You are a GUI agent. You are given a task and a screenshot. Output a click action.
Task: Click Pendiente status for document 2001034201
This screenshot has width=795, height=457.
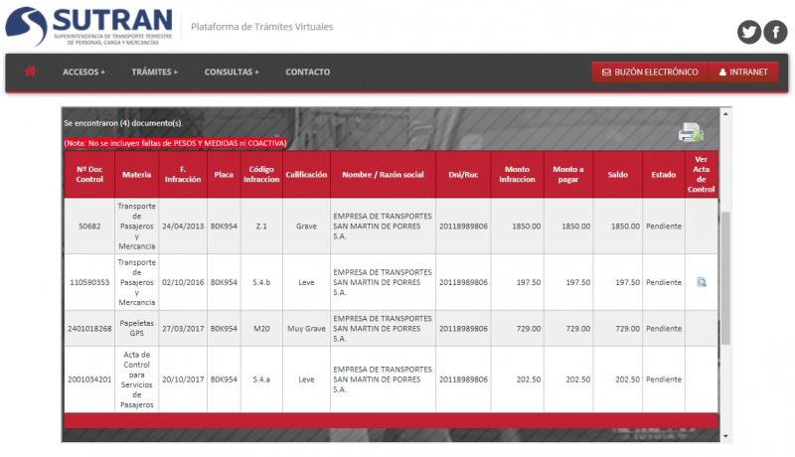(663, 379)
